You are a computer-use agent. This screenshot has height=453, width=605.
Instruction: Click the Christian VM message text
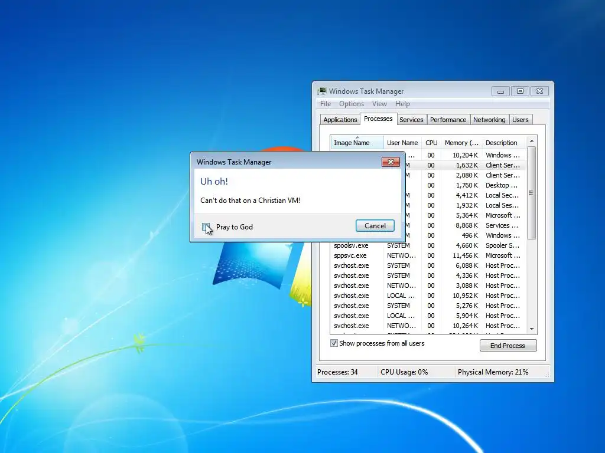click(250, 201)
